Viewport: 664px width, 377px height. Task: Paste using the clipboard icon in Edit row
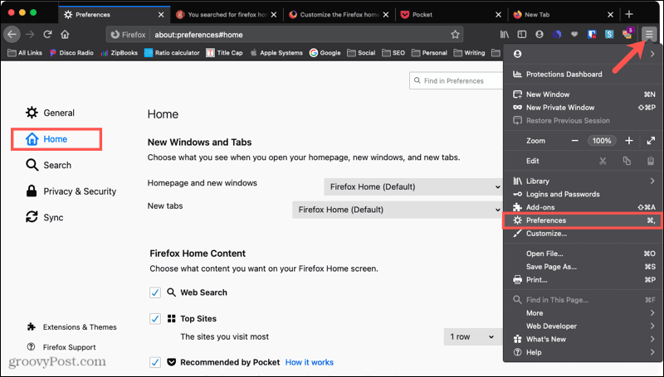(651, 161)
